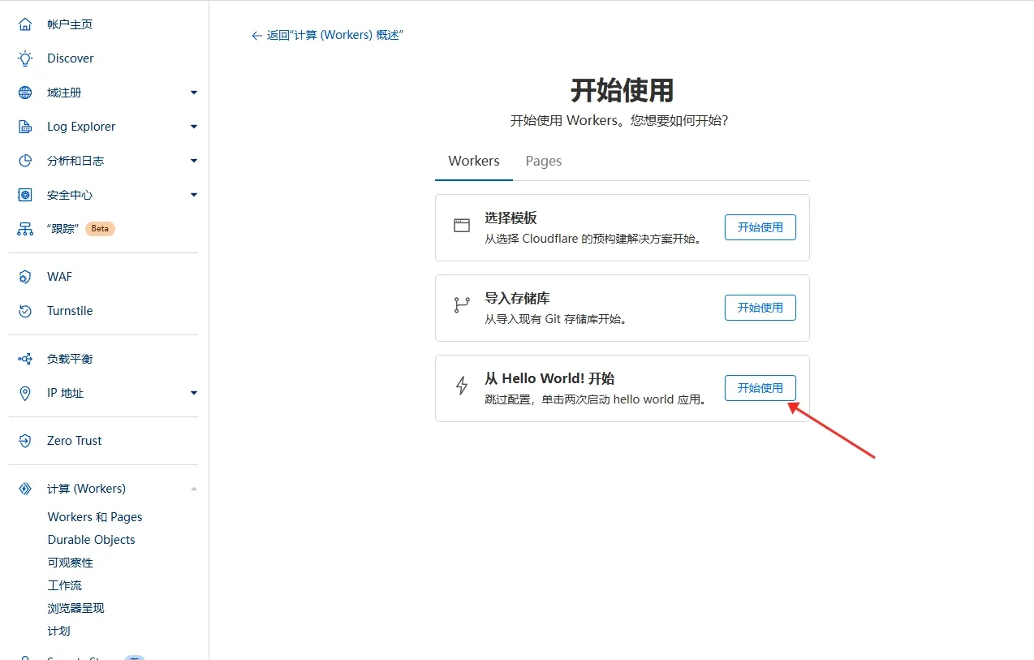Open 负载平衡 in the sidebar
The image size is (1034, 660).
[x=70, y=359]
